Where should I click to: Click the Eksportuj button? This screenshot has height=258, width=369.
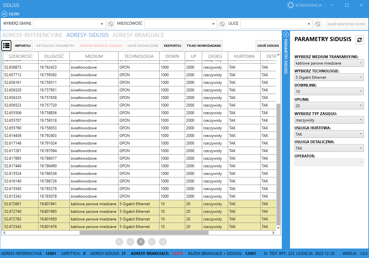[x=173, y=46]
